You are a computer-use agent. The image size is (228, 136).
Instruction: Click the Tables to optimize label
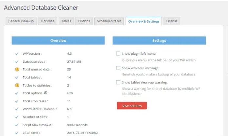tap(37, 86)
